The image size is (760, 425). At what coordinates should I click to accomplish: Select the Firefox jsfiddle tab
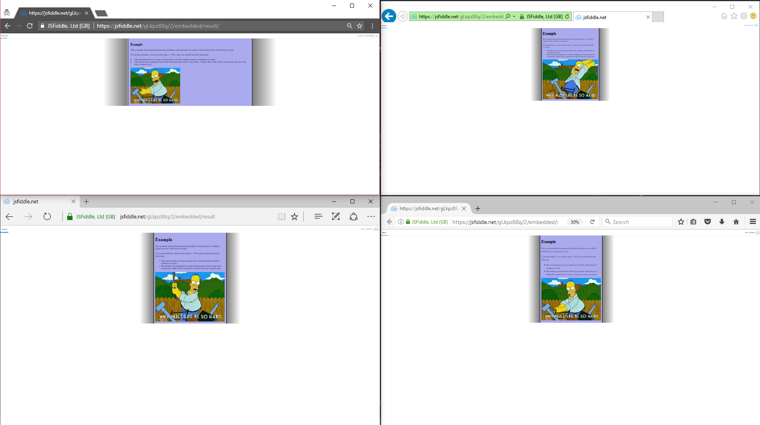point(429,209)
